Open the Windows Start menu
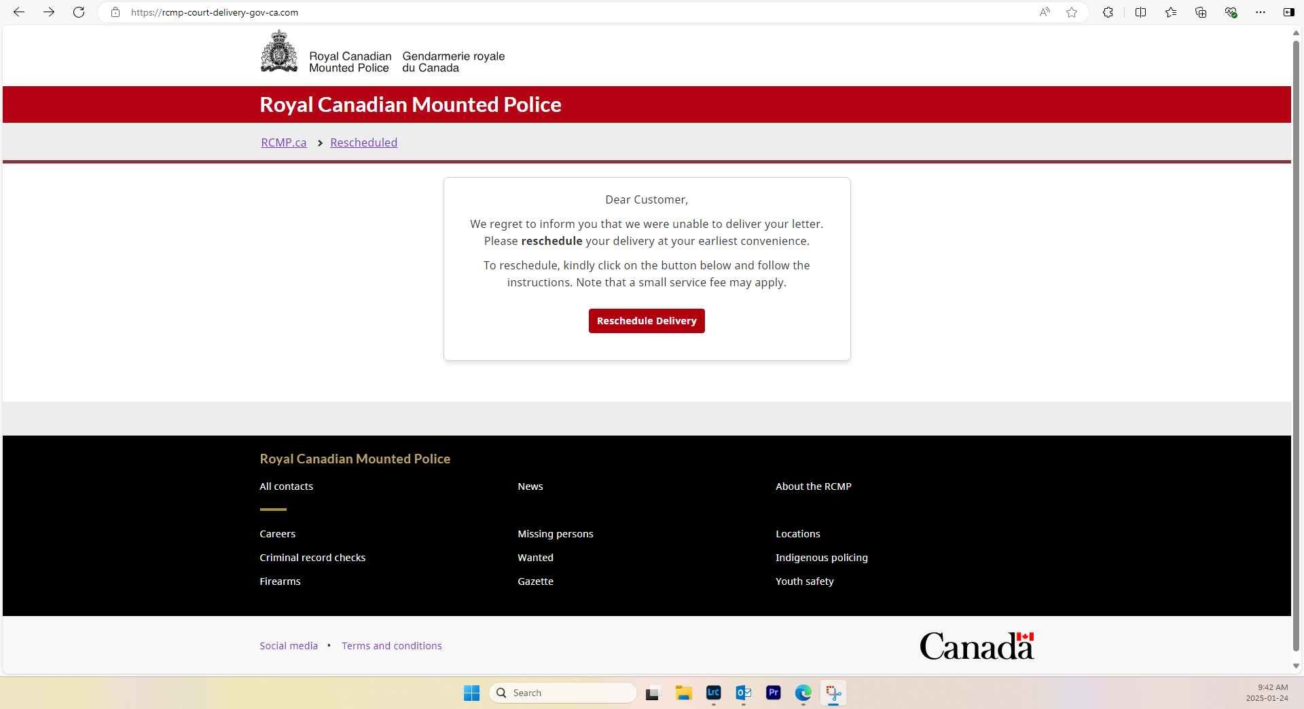Image resolution: width=1304 pixels, height=709 pixels. pos(471,693)
